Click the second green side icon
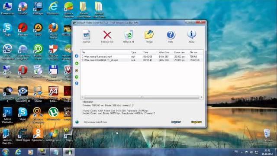Image resolution: width=277 pixels, height=156 pixels. tap(77, 63)
